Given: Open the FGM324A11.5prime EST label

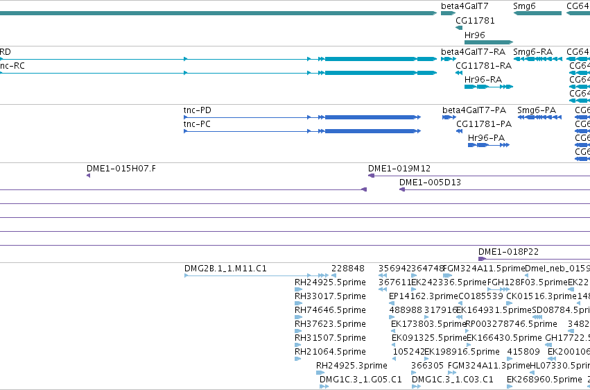Looking at the screenshot, I should click(x=484, y=269).
